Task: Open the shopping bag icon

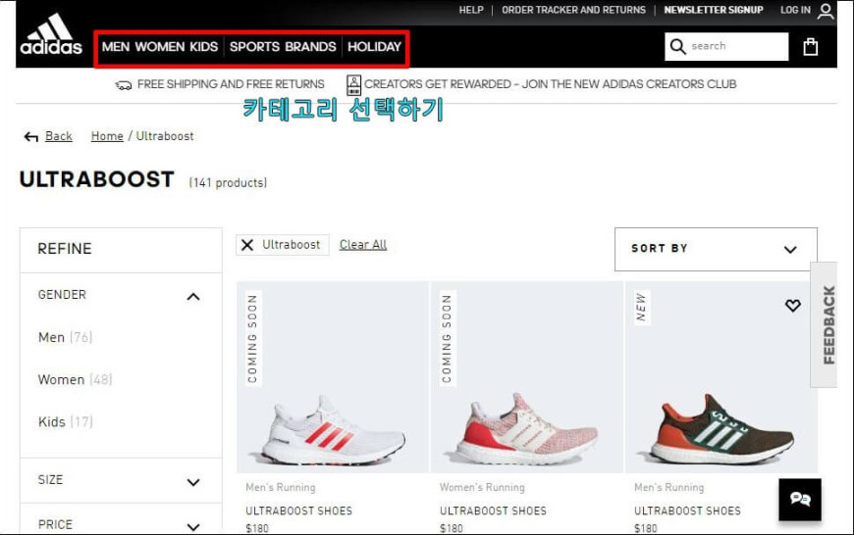Action: (x=811, y=47)
